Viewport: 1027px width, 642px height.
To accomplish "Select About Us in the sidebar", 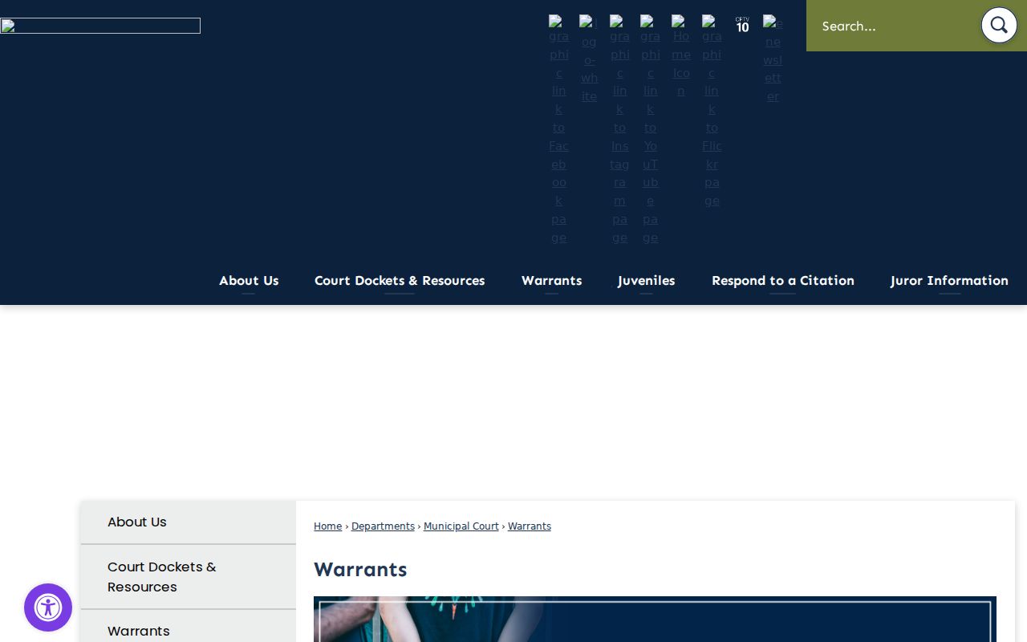I will click(189, 522).
